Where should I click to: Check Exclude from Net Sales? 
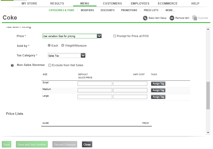pos(50,65)
